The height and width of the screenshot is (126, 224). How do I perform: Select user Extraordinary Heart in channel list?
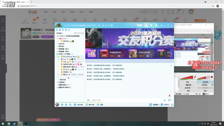tap(70, 57)
